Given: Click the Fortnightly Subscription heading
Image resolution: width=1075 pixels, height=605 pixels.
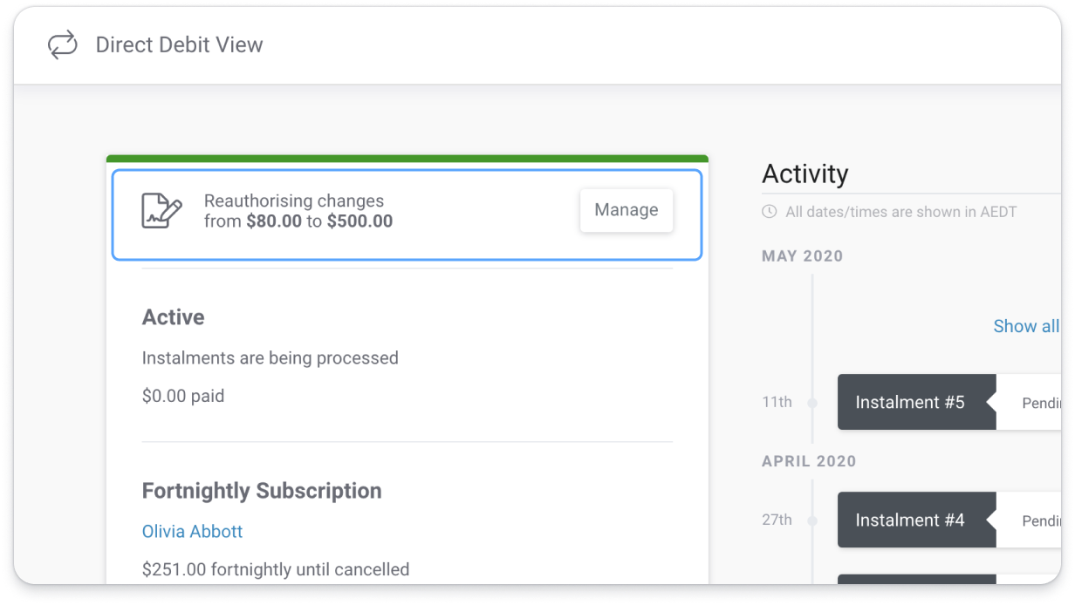Looking at the screenshot, I should (x=262, y=491).
